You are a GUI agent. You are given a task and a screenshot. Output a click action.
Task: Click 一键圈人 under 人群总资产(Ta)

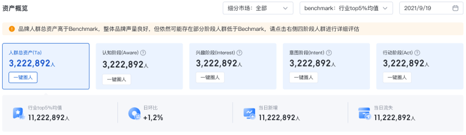click(x=23, y=78)
